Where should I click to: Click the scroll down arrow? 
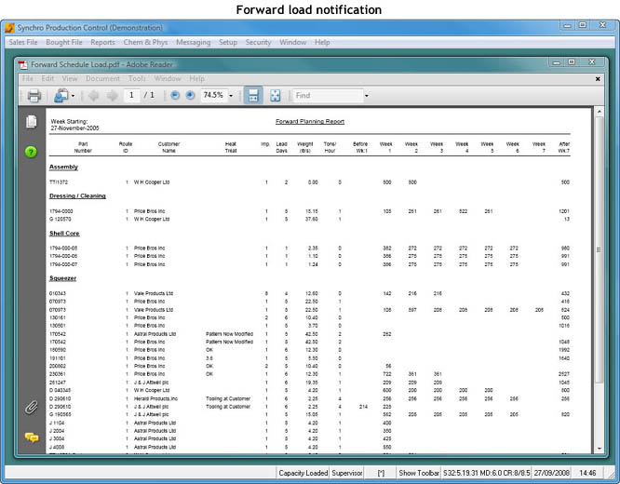(599, 449)
